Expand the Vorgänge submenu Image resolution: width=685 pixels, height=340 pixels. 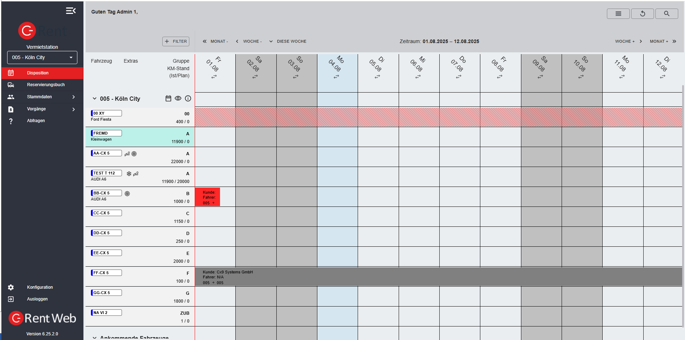point(73,109)
